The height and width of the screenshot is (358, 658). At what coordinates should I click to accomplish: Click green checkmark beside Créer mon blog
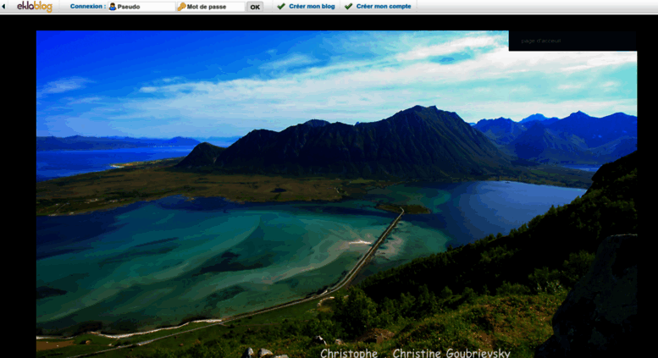[281, 6]
